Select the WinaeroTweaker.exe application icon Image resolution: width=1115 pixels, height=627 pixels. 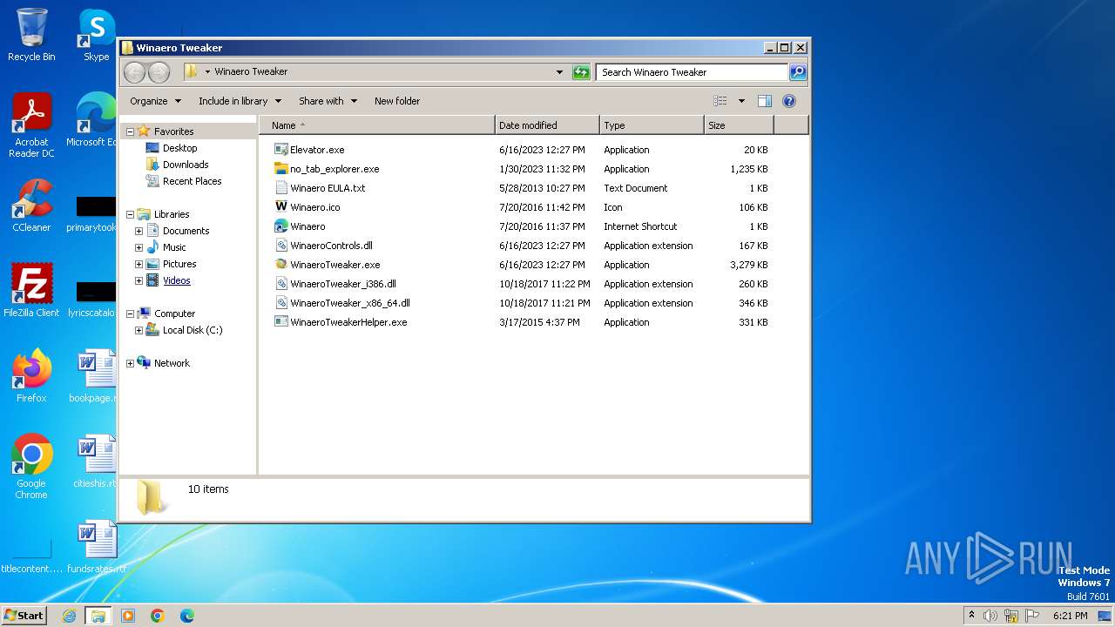coord(280,265)
